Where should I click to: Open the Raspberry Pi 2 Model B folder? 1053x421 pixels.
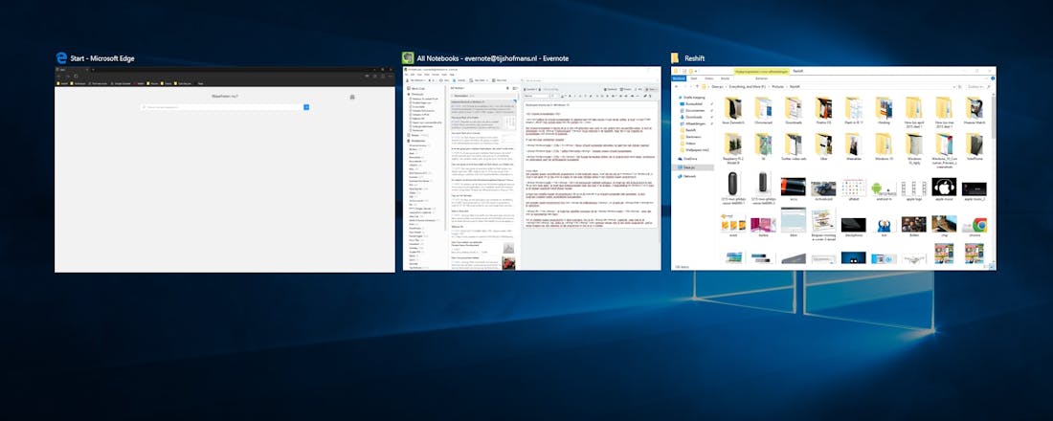pyautogui.click(x=732, y=147)
